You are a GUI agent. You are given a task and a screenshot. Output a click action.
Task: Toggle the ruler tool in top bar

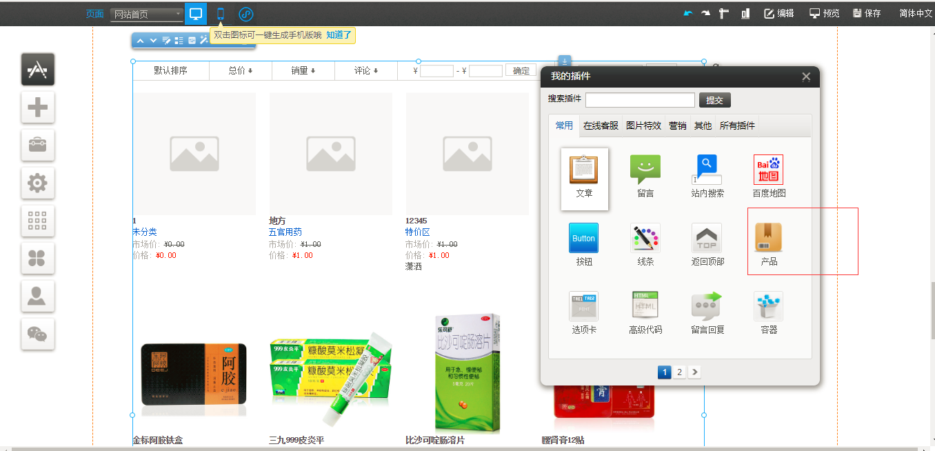tap(724, 14)
